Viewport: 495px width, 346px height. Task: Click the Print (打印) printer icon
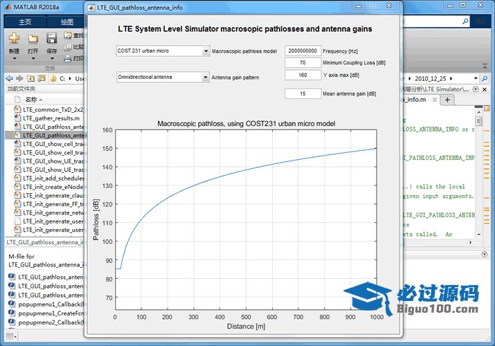point(68,58)
